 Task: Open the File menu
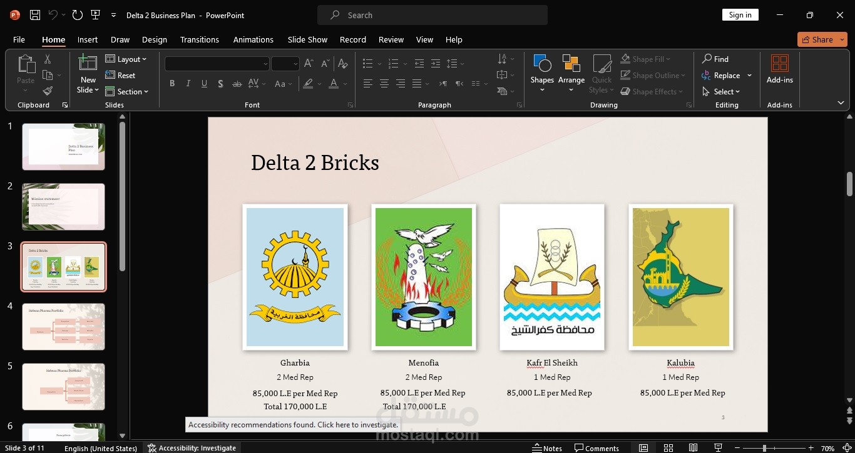tap(19, 39)
